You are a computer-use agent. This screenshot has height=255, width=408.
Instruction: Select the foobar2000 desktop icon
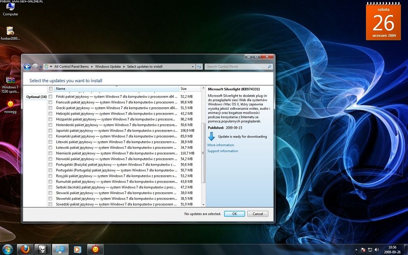tap(11, 33)
